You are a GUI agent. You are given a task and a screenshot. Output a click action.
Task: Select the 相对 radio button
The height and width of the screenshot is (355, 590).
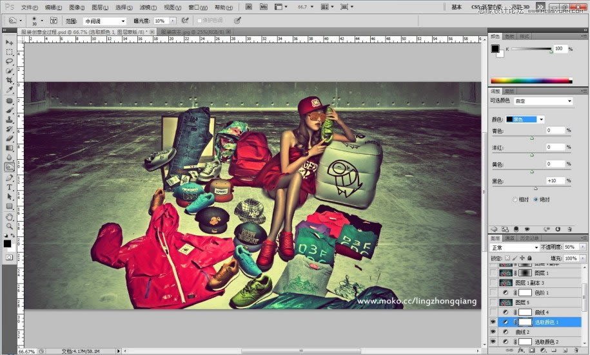tap(515, 200)
